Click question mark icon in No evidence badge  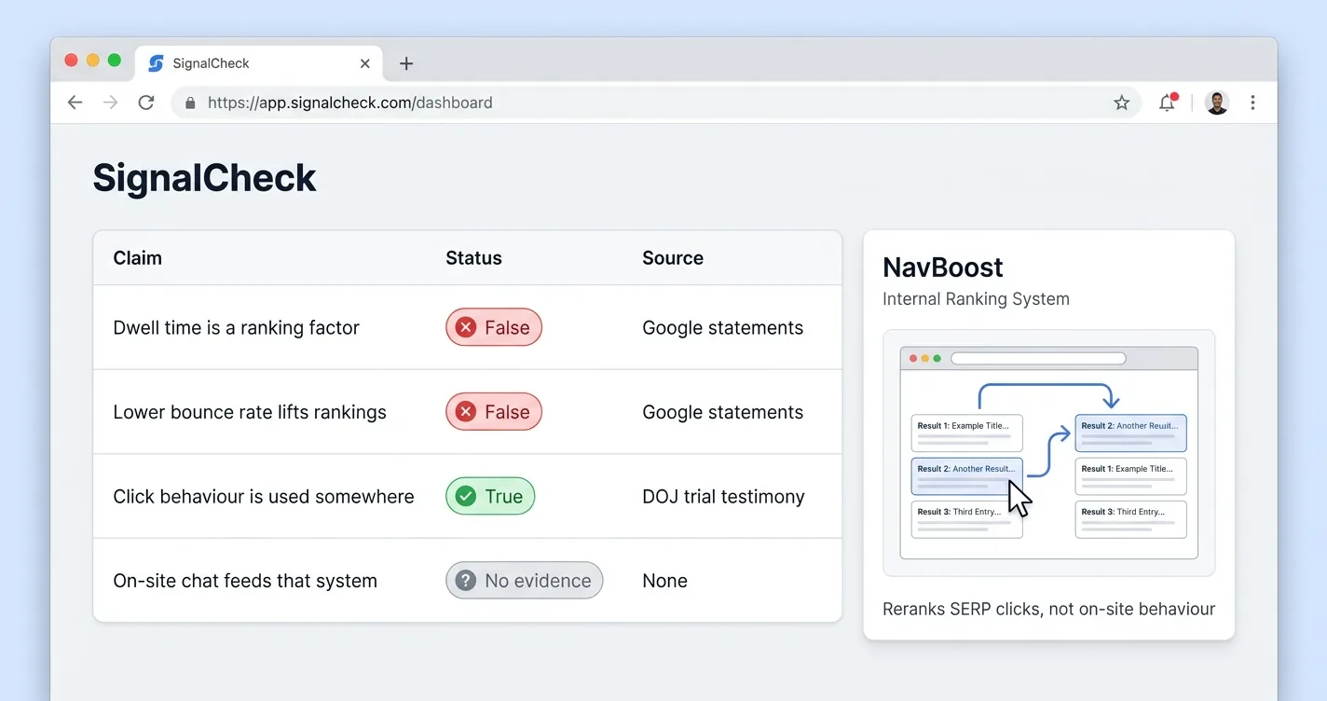click(466, 581)
